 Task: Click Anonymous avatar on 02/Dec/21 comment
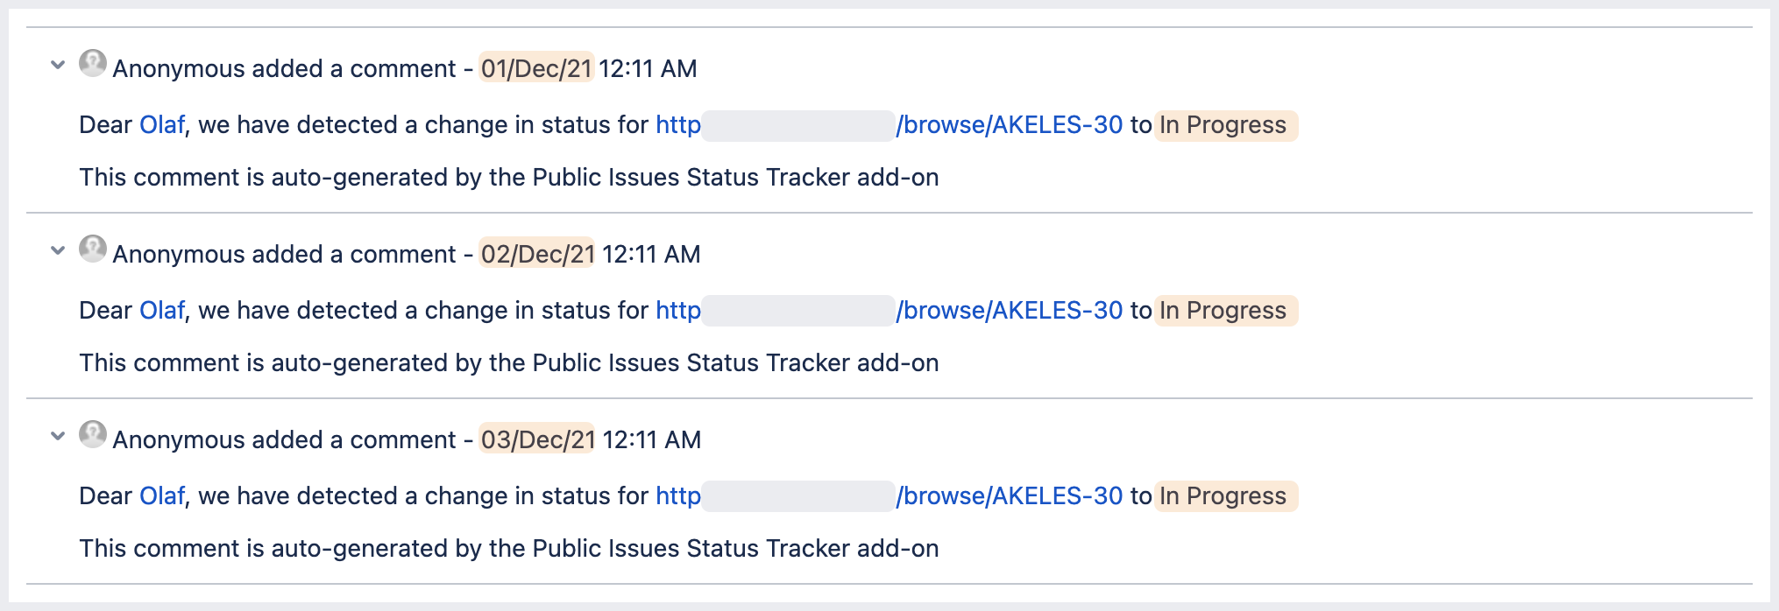(93, 249)
